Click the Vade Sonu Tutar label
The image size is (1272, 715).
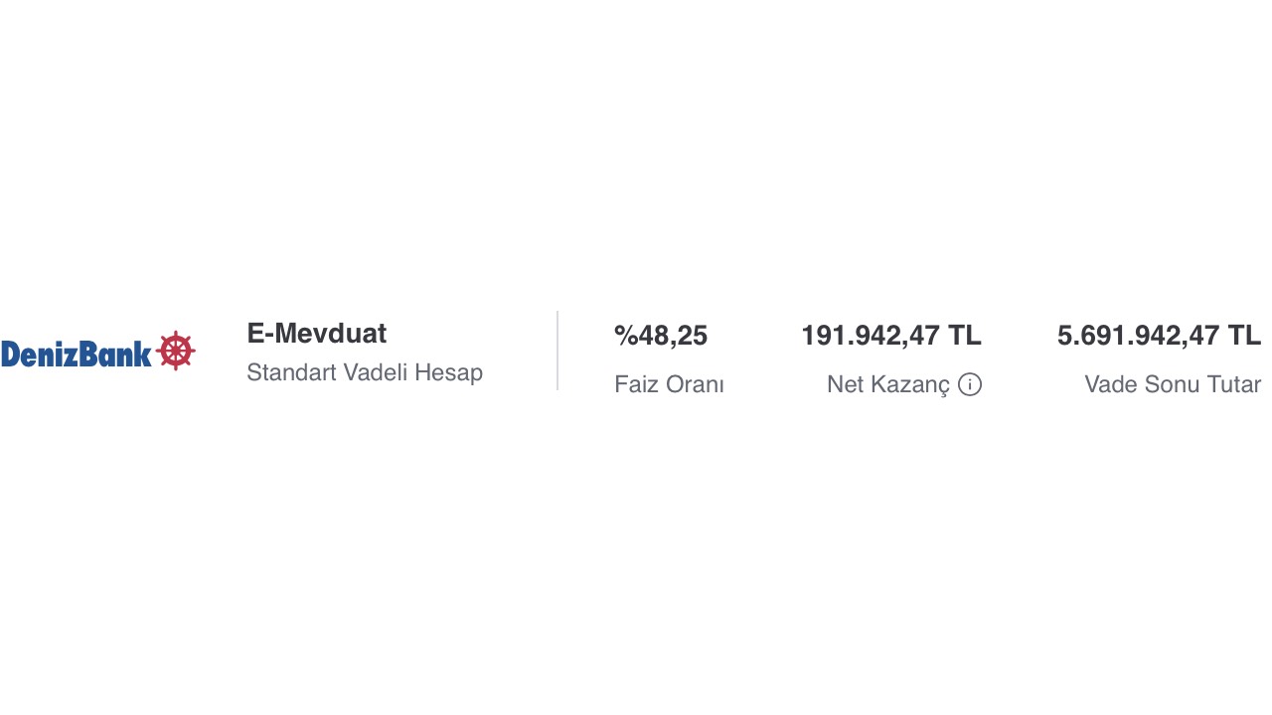1173,384
